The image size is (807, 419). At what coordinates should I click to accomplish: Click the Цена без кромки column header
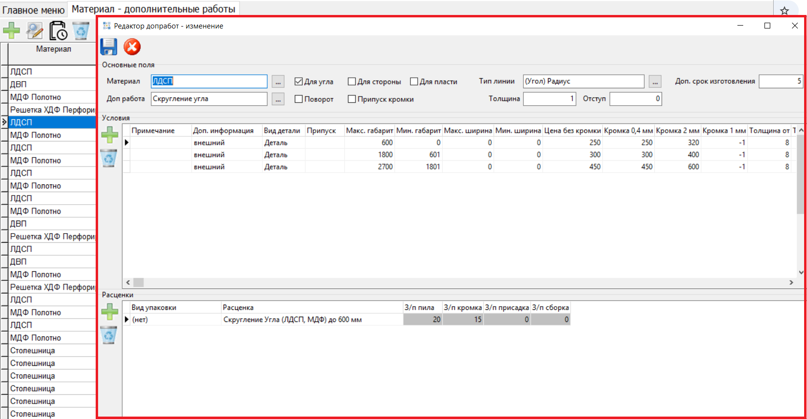[572, 130]
